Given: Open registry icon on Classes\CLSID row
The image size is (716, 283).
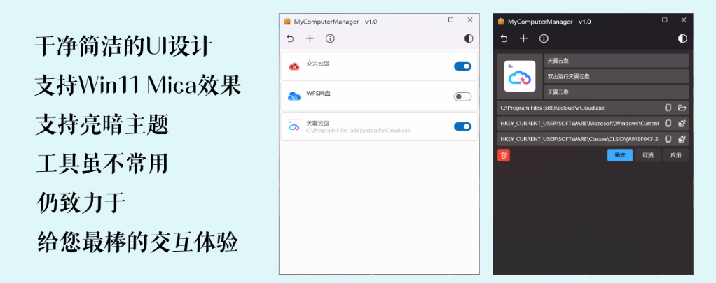Looking at the screenshot, I should [682, 139].
